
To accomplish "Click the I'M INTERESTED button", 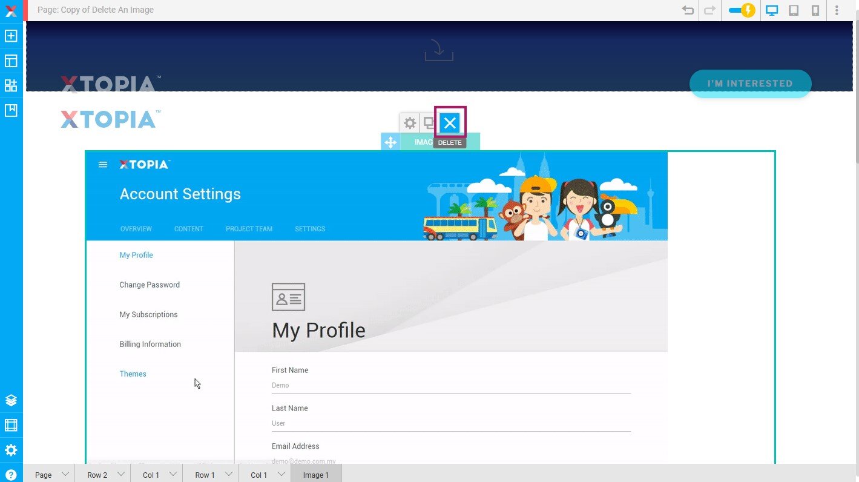I will pos(750,84).
